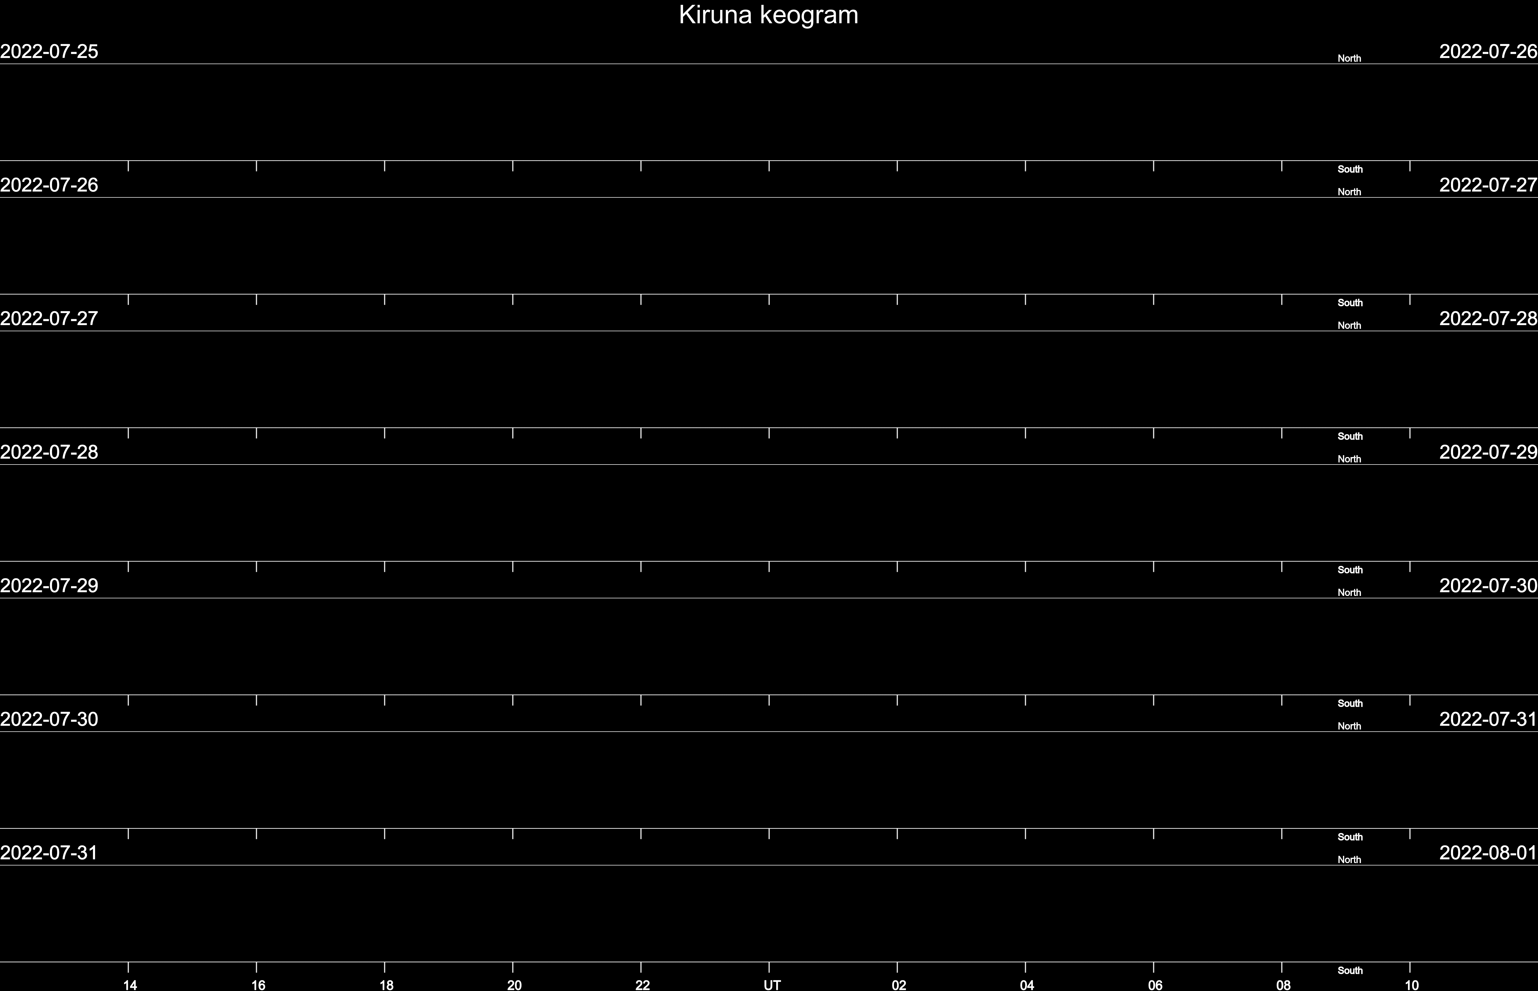The image size is (1538, 991).
Task: Click start date 2022-07-26 of second row
Action: pyautogui.click(x=49, y=185)
